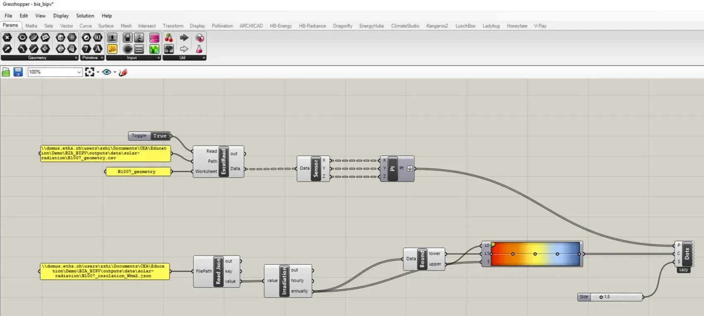Screen dimensions: 704x316
Task: Click the 'annually' output of Irradiation
Action: [x=299, y=291]
